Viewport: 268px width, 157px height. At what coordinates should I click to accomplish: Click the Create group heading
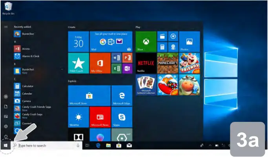coord(71,27)
